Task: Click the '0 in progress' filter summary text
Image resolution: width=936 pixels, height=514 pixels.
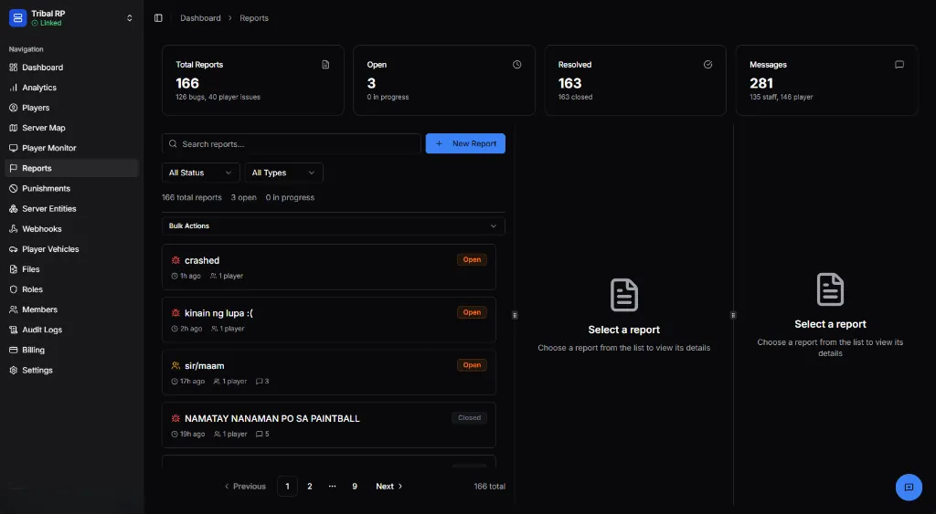Action: [x=290, y=197]
